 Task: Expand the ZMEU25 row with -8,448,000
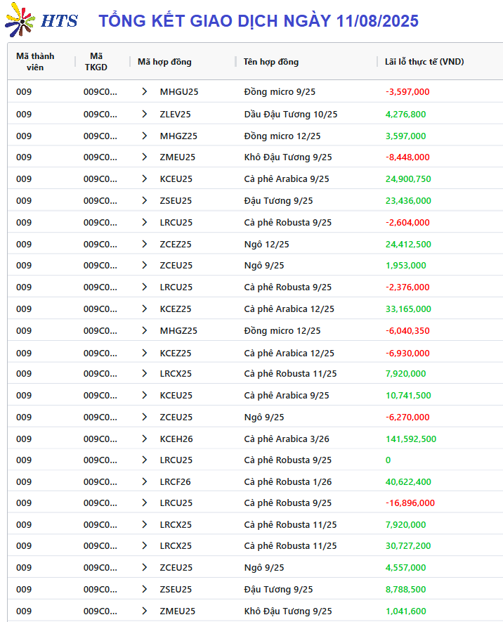click(x=144, y=157)
